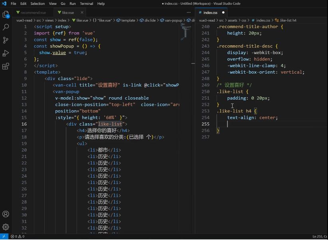Click "import {ref} from 'vue'" line
The width and height of the screenshot is (328, 240).
pyautogui.click(x=65, y=33)
